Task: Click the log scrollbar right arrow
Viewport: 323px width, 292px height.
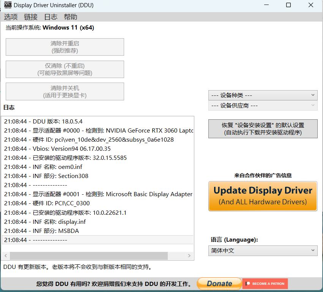Action: 190,256
